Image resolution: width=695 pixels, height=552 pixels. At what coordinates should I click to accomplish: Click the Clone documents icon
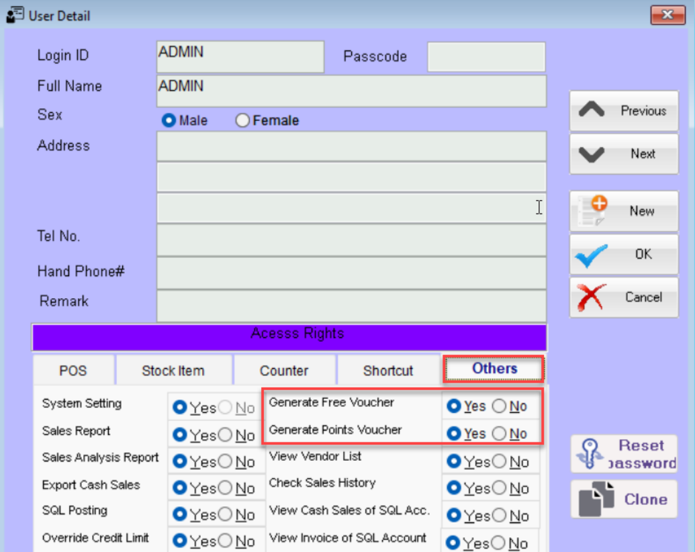click(x=596, y=499)
